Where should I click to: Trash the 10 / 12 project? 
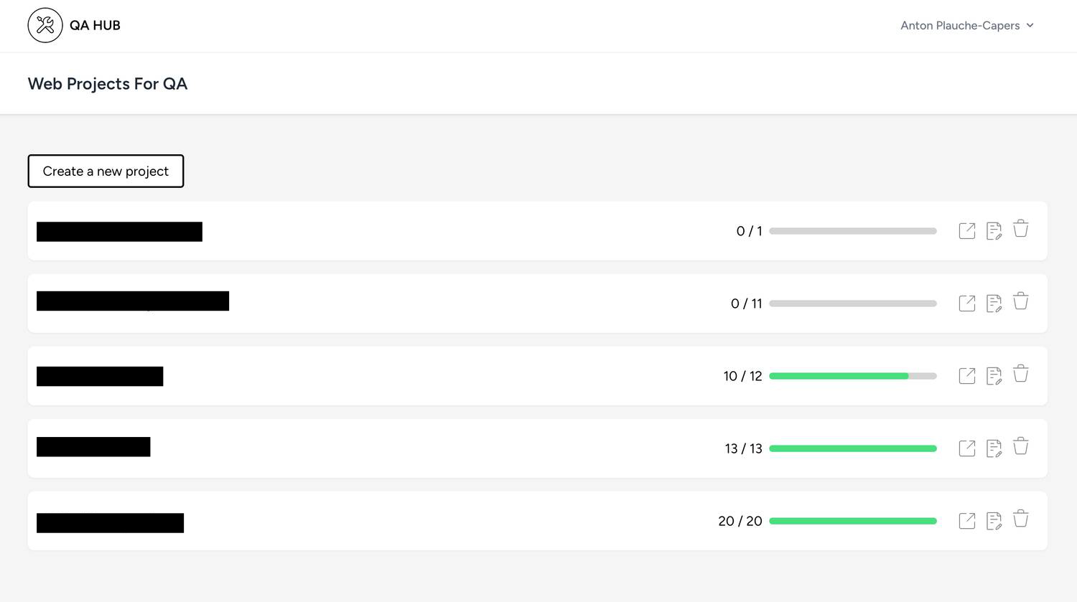tap(1020, 374)
